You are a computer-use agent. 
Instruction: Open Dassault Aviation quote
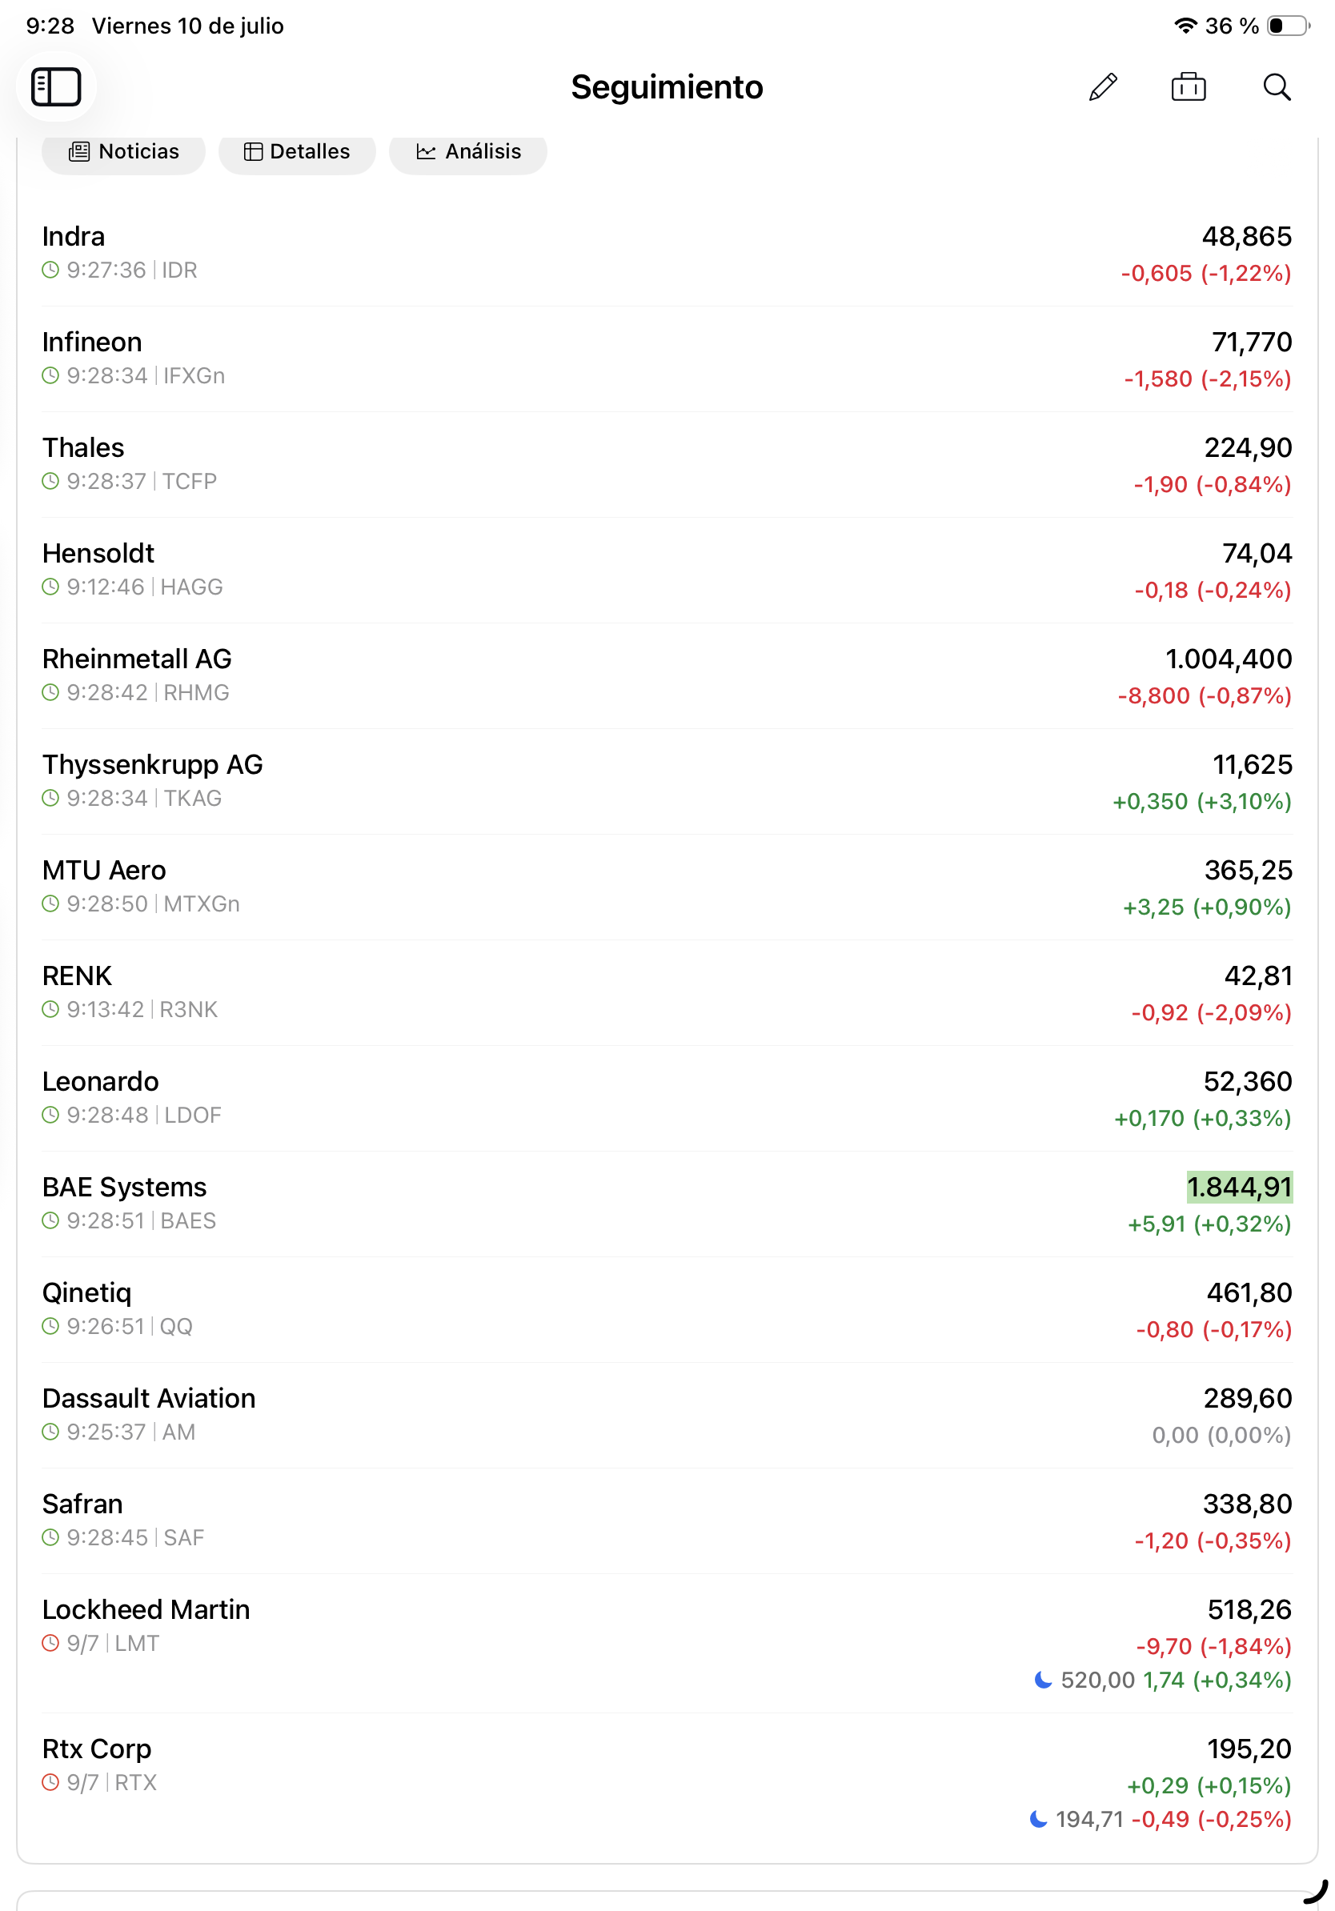coord(667,1415)
